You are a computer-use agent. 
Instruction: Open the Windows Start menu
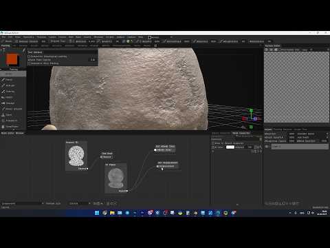(97, 213)
